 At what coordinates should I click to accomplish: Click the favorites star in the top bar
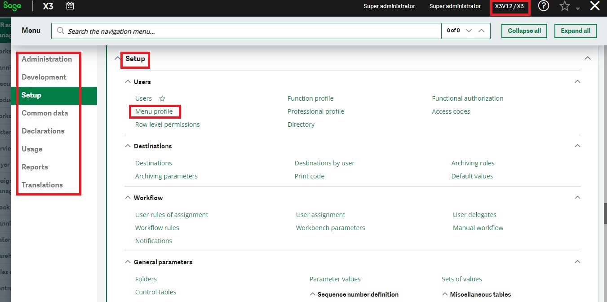pyautogui.click(x=564, y=6)
